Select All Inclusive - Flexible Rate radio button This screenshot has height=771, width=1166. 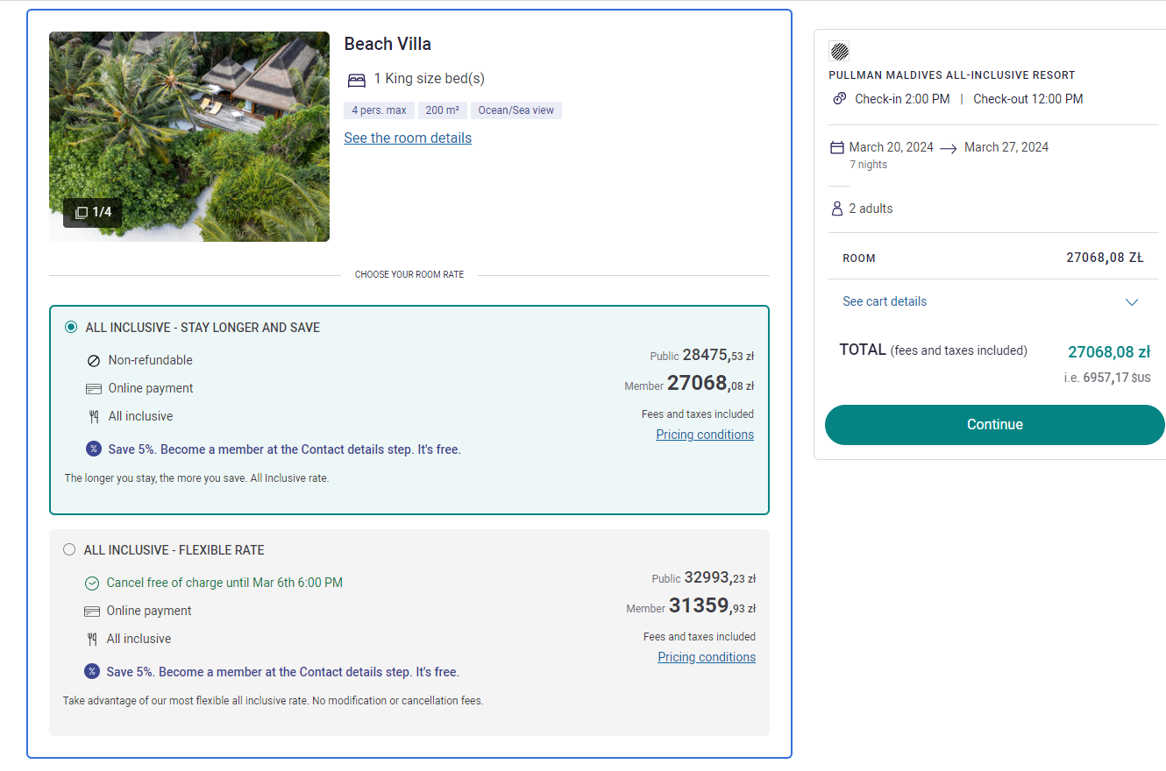[x=69, y=550]
